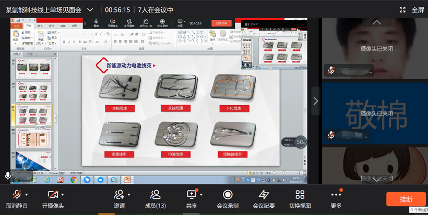Expand share options arrow beside 共享

click(x=201, y=195)
